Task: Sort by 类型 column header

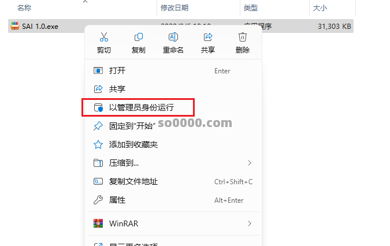Action: click(x=250, y=8)
